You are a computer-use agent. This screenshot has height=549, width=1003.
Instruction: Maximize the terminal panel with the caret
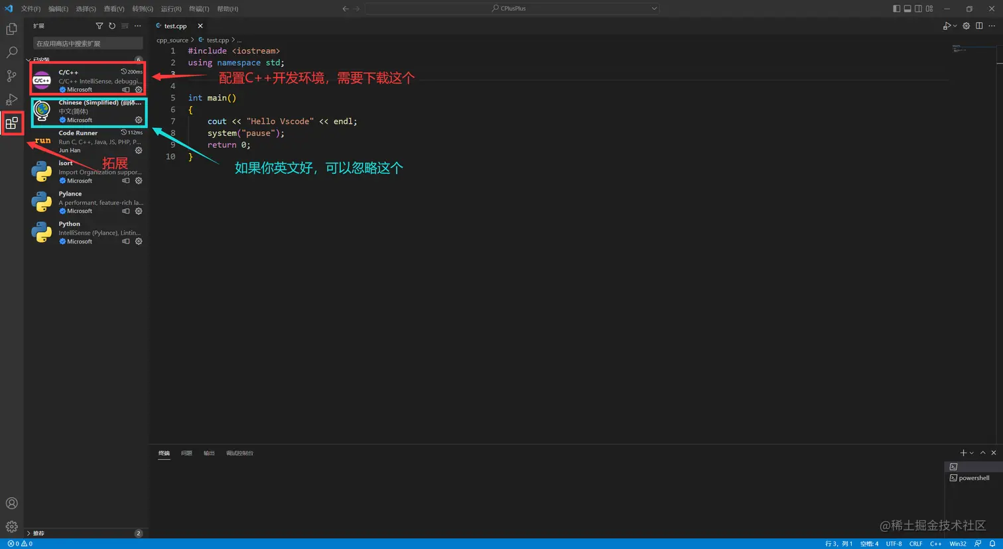[982, 453]
